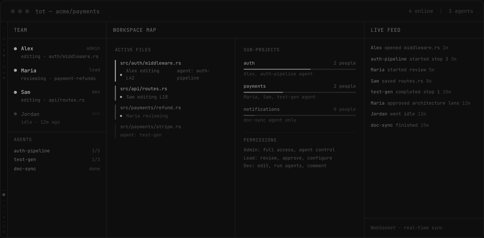Open the three-lines list sidebar icon
Viewport: 484px width, 238px height.
click(4, 73)
